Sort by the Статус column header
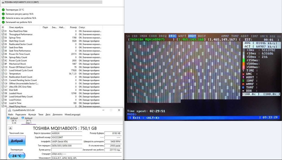282x160 pixels. (x=82, y=27)
